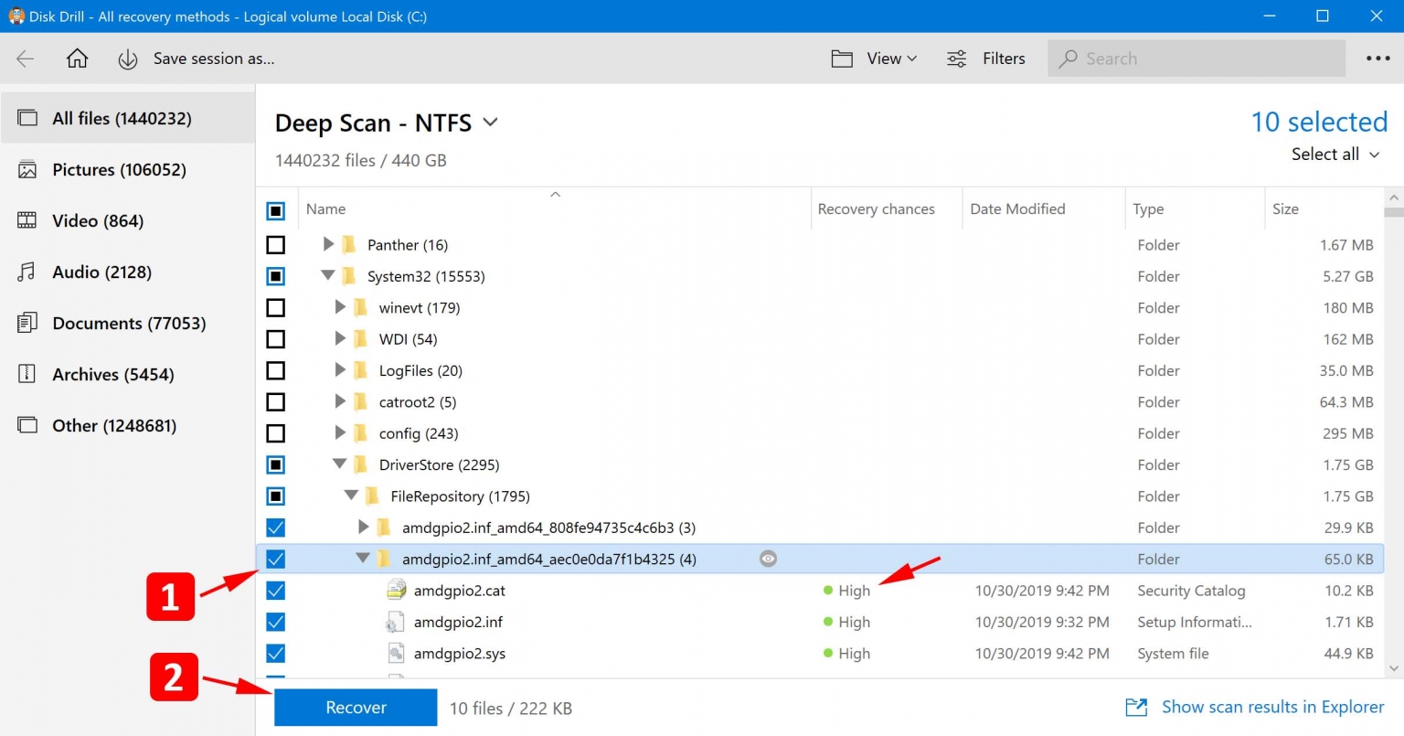
Task: Click the amdgpio2.sys file icon
Action: click(396, 654)
